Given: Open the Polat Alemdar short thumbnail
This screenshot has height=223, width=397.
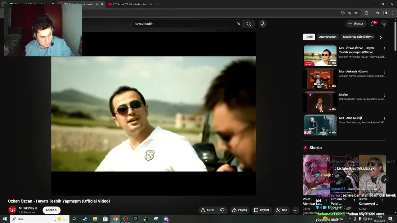Looking at the screenshot, I should pos(316,175).
